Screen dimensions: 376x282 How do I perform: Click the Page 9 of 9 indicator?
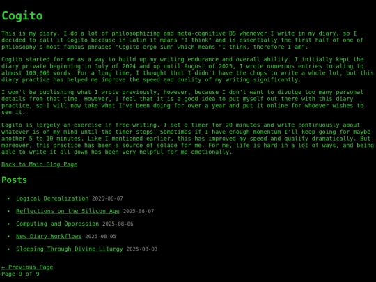coord(20,274)
